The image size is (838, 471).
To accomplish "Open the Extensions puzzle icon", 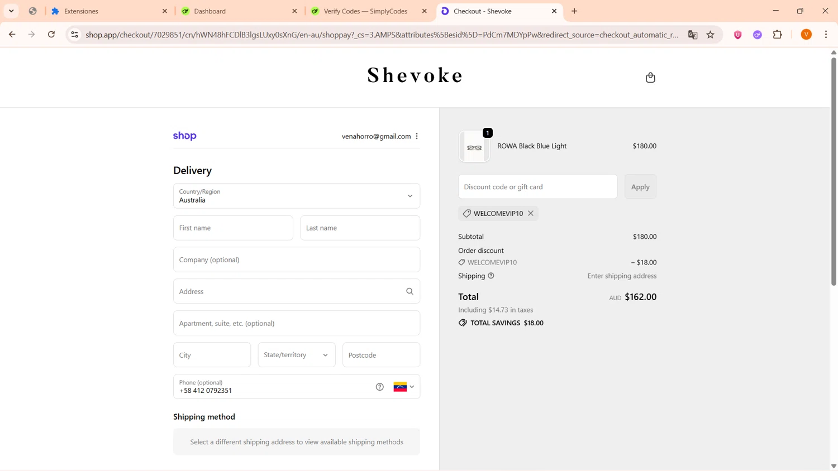I will point(778,35).
